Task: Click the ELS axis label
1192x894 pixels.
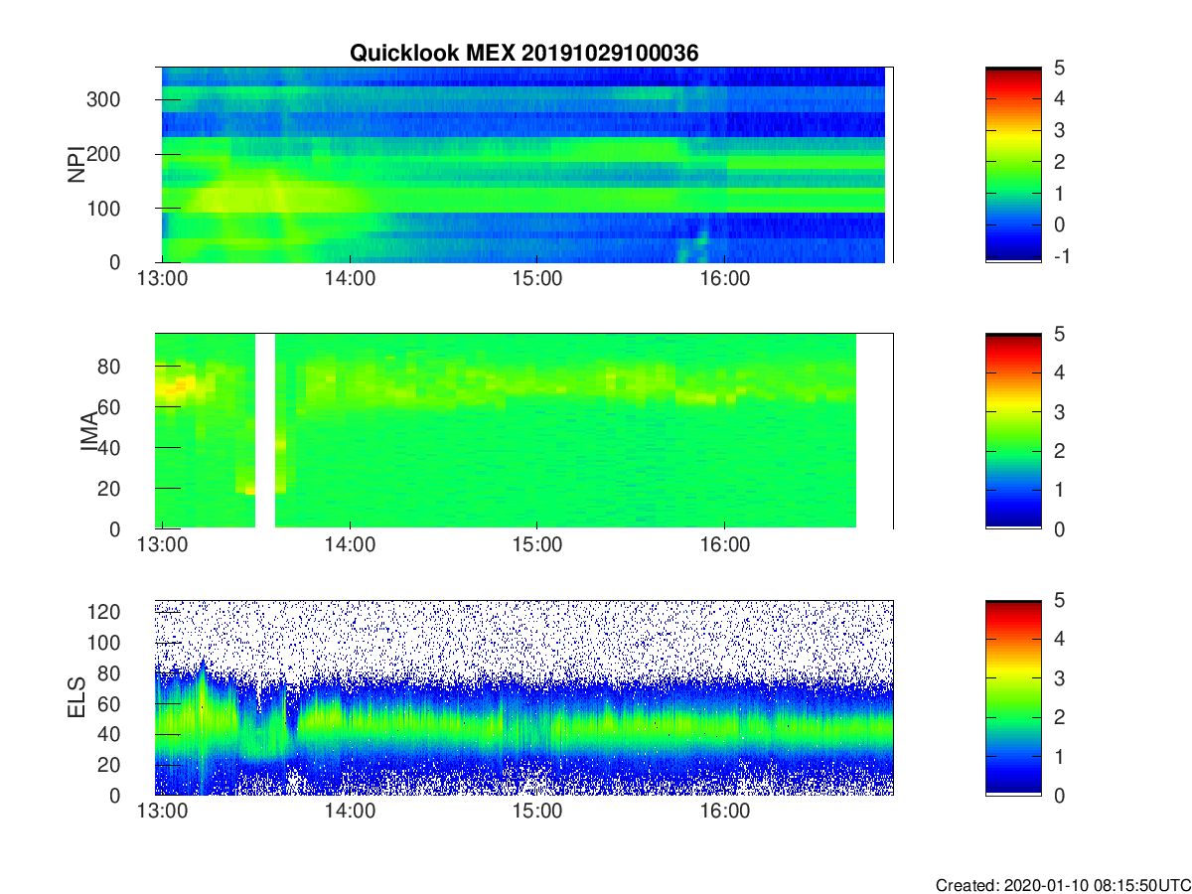Action: pos(75,697)
